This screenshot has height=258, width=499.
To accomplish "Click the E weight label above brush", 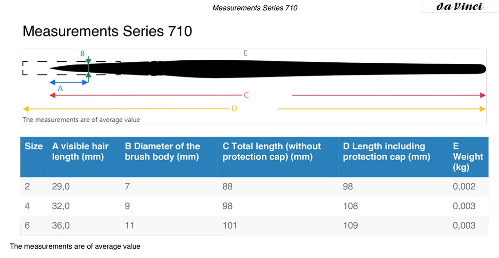I will click(x=246, y=53).
